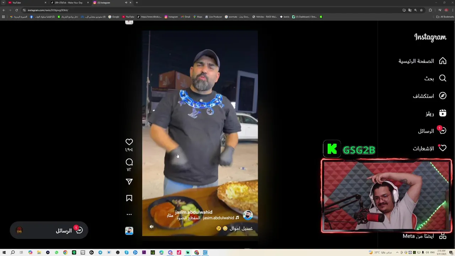455x256 pixels.
Task: Open Telegram from the taskbar
Action: click(x=100, y=252)
